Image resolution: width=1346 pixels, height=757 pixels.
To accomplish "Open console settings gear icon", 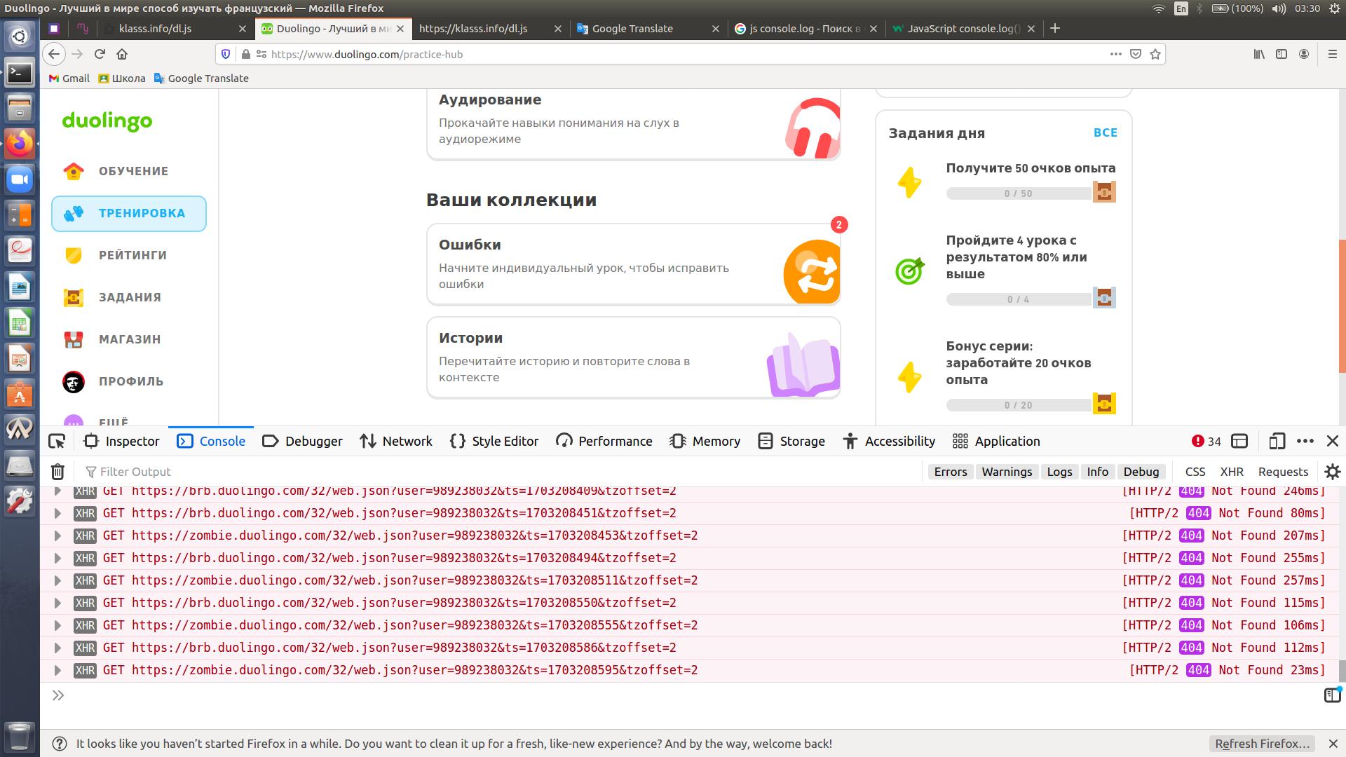I will pyautogui.click(x=1332, y=472).
